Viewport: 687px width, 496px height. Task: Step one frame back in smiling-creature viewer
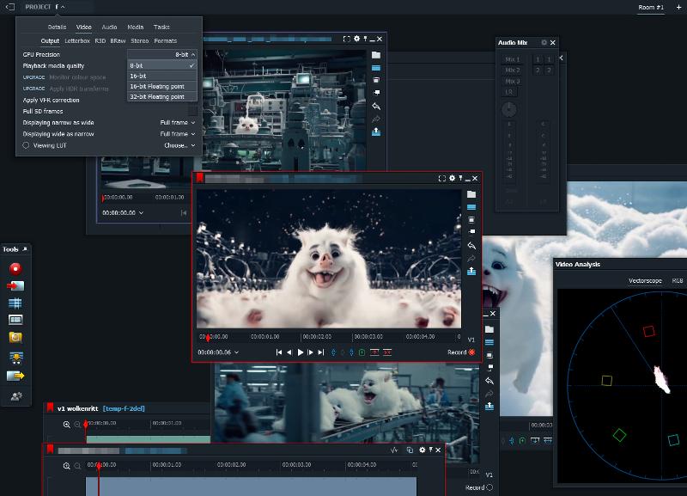289,352
